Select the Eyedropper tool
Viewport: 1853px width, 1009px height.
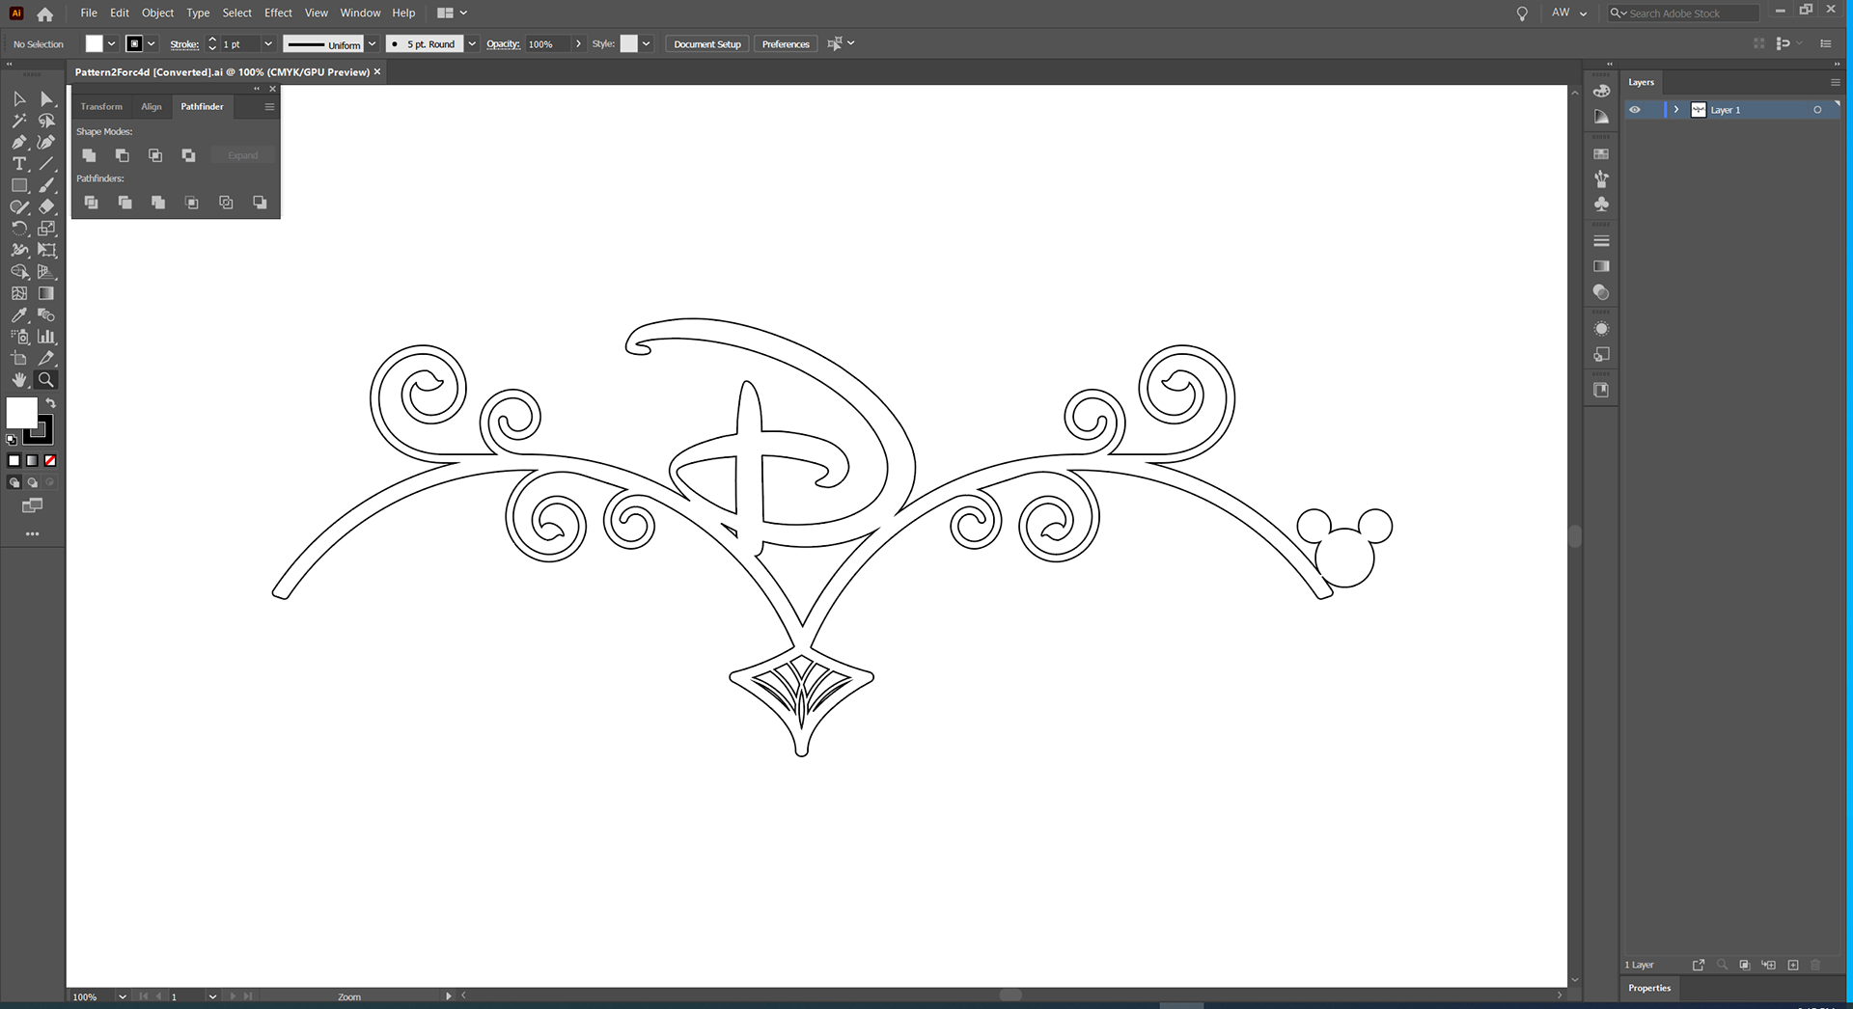19,315
